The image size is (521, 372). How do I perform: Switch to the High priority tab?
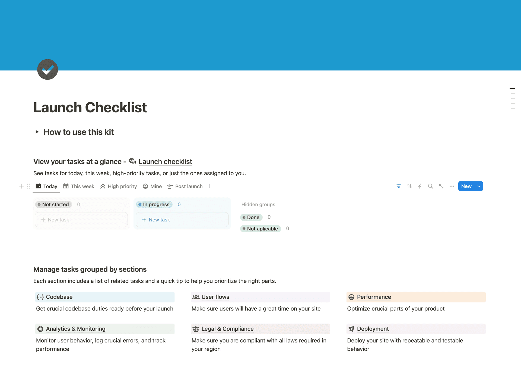(119, 186)
